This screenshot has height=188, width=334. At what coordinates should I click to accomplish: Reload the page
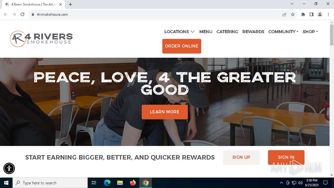22,14
